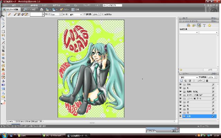Open the brush preset picker dropdown
Screen dimensions: 221x138
click(43, 14)
